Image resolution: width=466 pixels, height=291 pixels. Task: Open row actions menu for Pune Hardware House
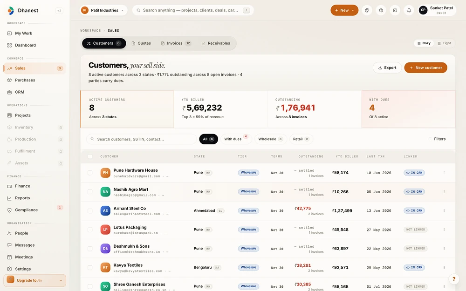[444, 173]
